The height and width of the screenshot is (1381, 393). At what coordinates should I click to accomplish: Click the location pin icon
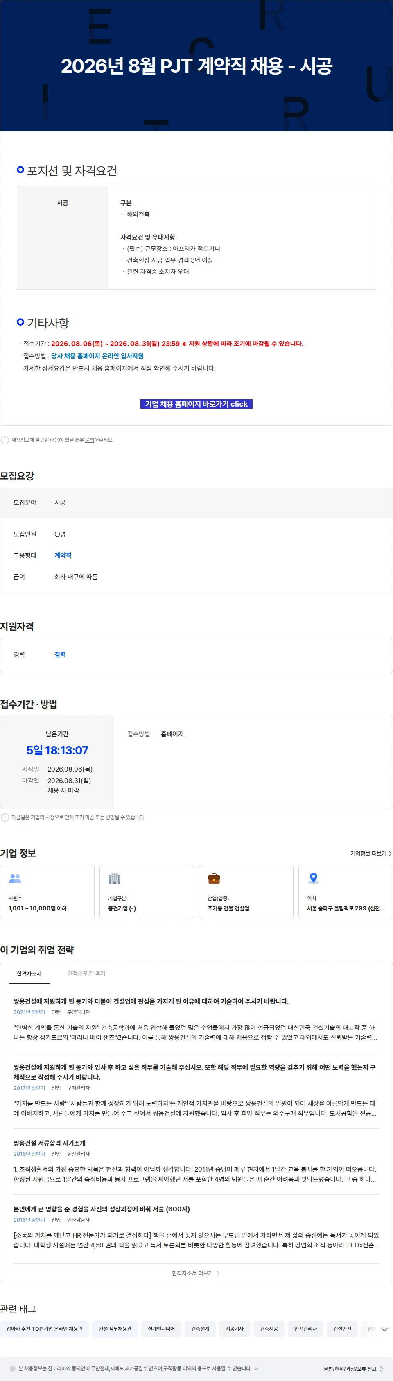(x=314, y=878)
